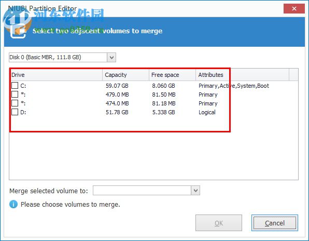Open the Disk 0 selection dropdown
Screen dimensions: 309x241
(x=111, y=58)
